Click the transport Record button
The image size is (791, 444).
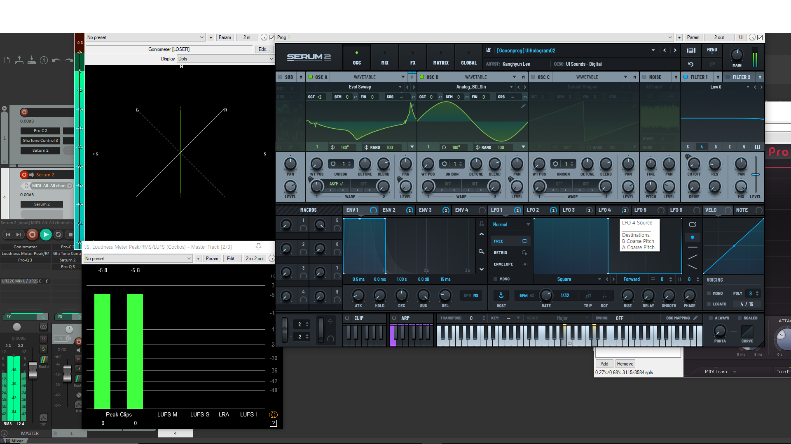[32, 234]
